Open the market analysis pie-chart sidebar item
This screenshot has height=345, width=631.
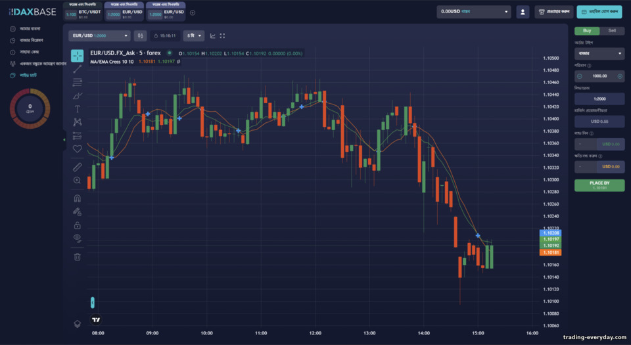click(x=28, y=41)
